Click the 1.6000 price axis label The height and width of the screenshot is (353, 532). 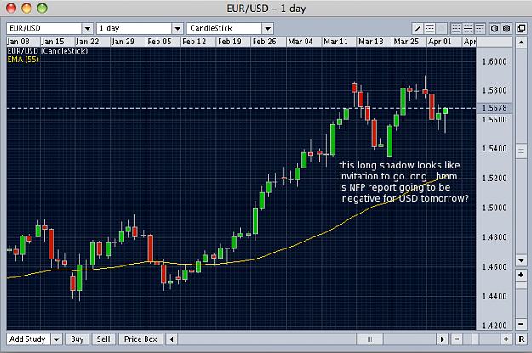point(495,61)
